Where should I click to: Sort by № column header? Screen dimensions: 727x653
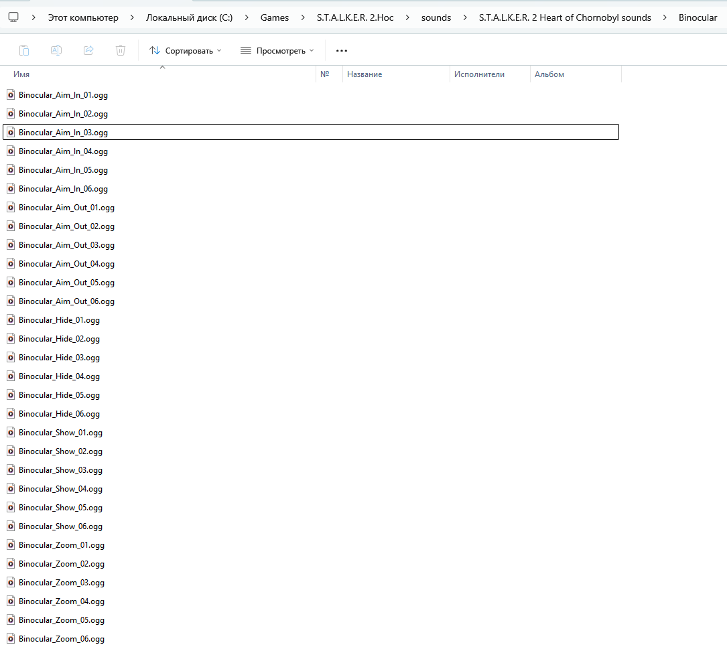tap(324, 74)
